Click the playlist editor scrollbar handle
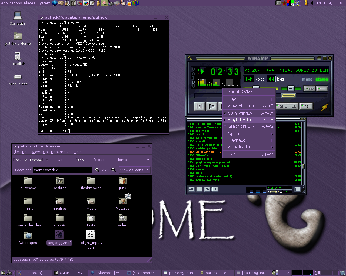Image resolution: width=346 pixels, height=276 pixels. click(303, 166)
